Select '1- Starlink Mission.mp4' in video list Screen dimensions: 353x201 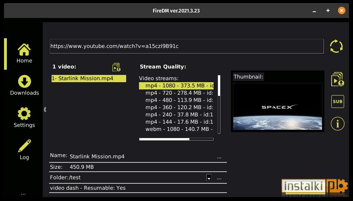[89, 78]
